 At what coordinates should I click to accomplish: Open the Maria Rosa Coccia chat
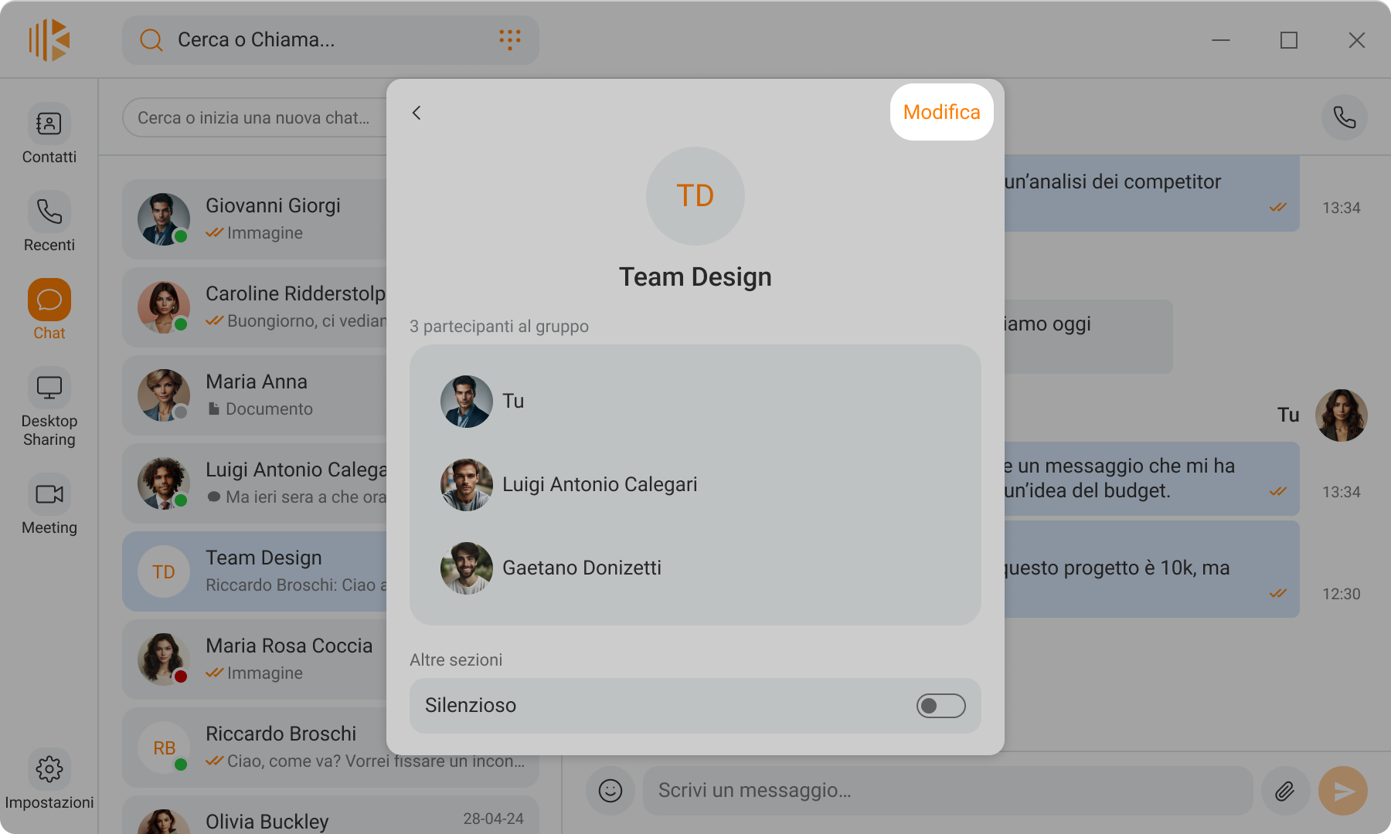pos(255,659)
